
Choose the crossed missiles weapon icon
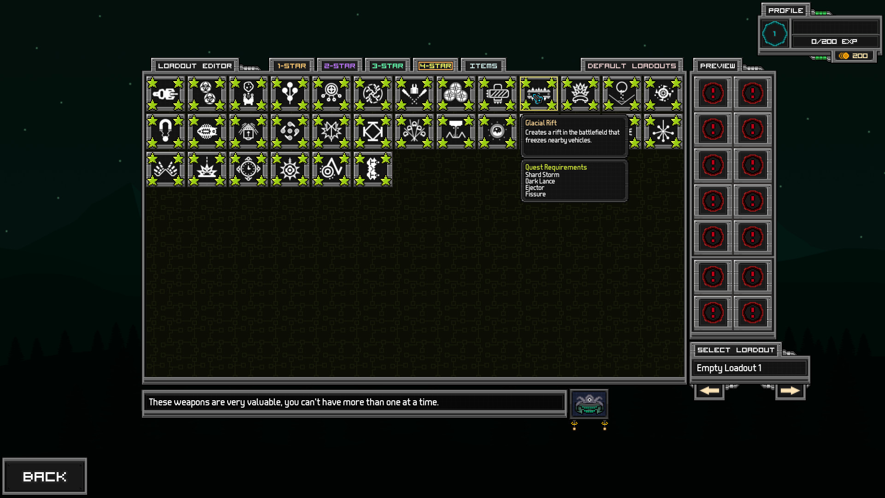[414, 94]
